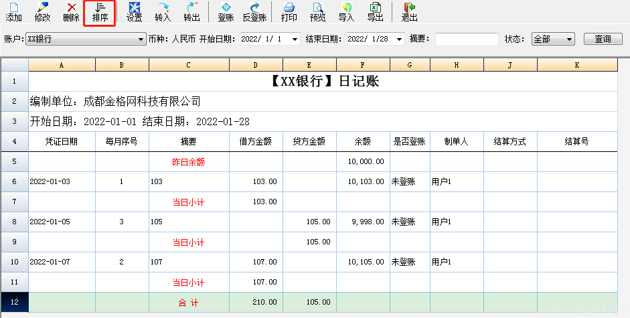The height and width of the screenshot is (318, 630).
Task: Expand the 状态 status dropdown
Action: tap(569, 39)
